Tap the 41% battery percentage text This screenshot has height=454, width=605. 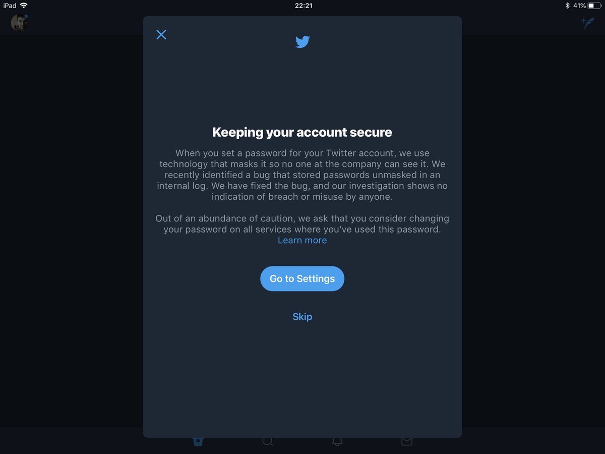579,6
